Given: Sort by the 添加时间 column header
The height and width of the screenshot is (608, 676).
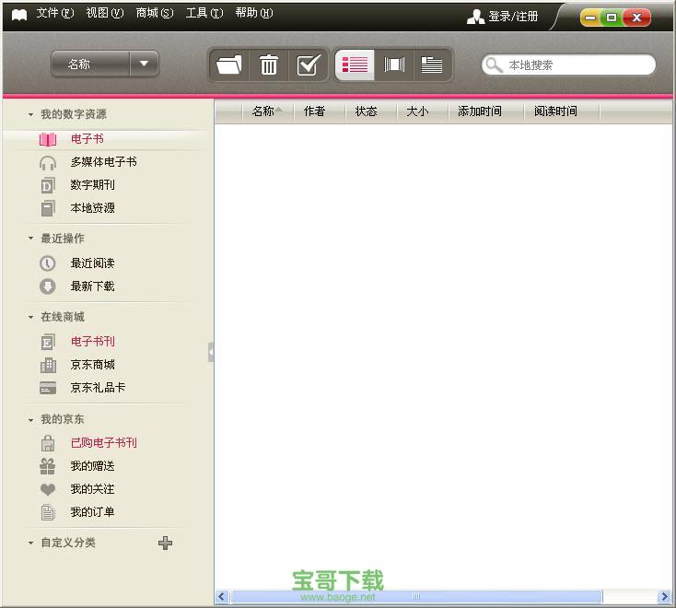Looking at the screenshot, I should pyautogui.click(x=485, y=111).
